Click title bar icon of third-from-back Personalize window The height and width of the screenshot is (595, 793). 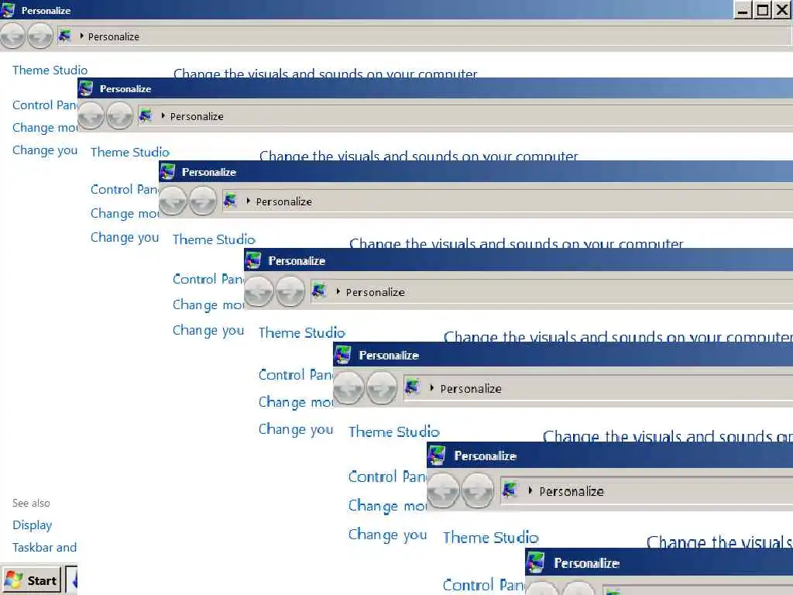168,172
